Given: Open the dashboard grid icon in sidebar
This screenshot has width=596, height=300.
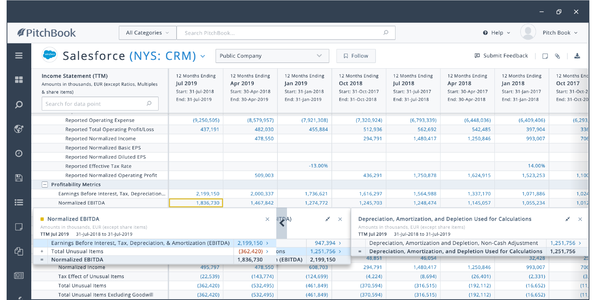Looking at the screenshot, I should pos(19,80).
